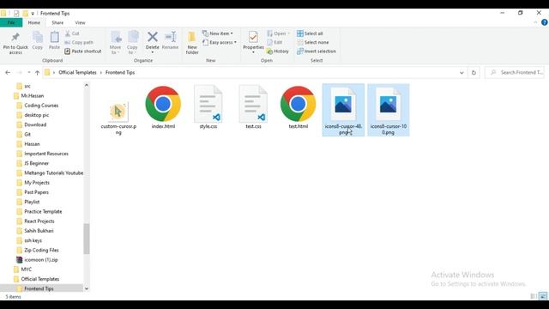Go back with the Back arrow
The width and height of the screenshot is (549, 309).
[x=8, y=72]
